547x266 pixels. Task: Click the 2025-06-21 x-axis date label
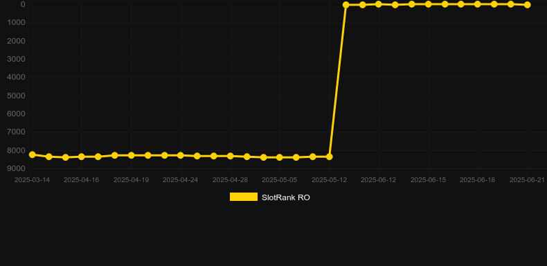(527, 180)
